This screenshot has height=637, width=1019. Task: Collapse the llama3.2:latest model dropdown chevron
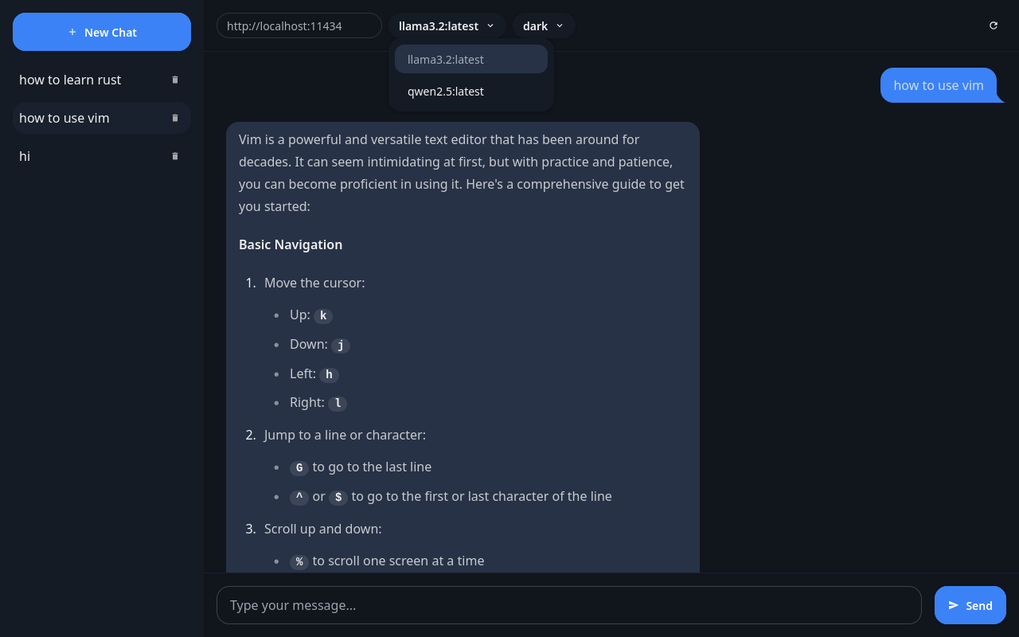pos(490,25)
